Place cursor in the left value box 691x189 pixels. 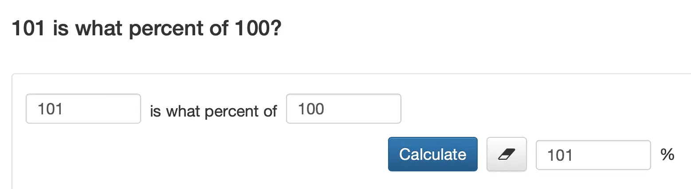pyautogui.click(x=83, y=109)
